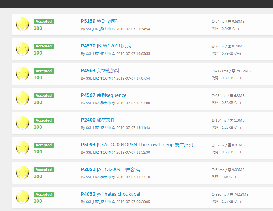Open problem P4570 [BJWC2011]元素

106,46
